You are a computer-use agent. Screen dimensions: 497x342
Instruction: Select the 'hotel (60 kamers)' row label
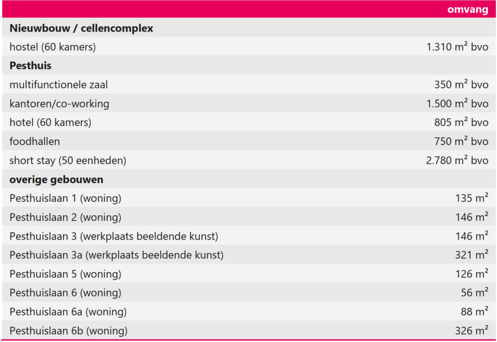pos(50,123)
